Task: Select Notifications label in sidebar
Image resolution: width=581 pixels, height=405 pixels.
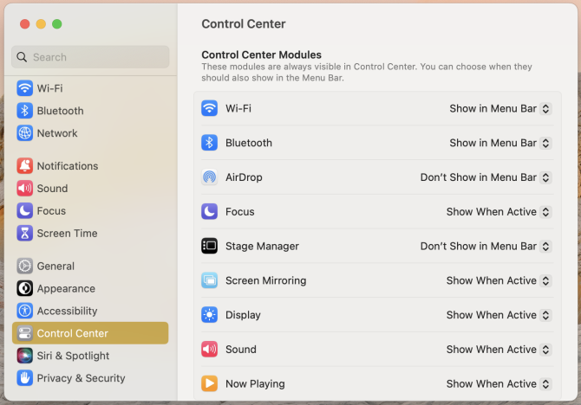Action: [x=68, y=166]
